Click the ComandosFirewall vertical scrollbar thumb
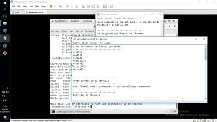Viewport: 217px width, 122px height. [x=206, y=54]
